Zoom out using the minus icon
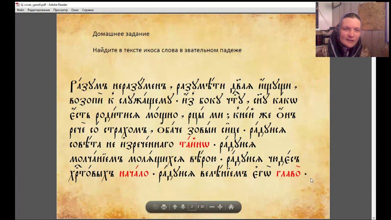Viewport: 391px width, 220px height. tap(212, 207)
